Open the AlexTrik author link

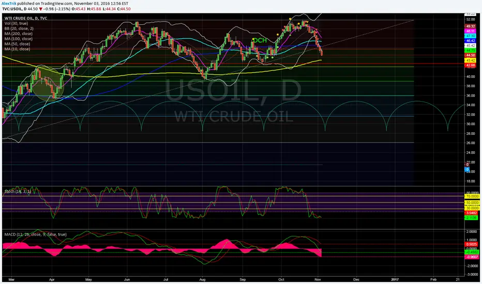pyautogui.click(x=9, y=4)
